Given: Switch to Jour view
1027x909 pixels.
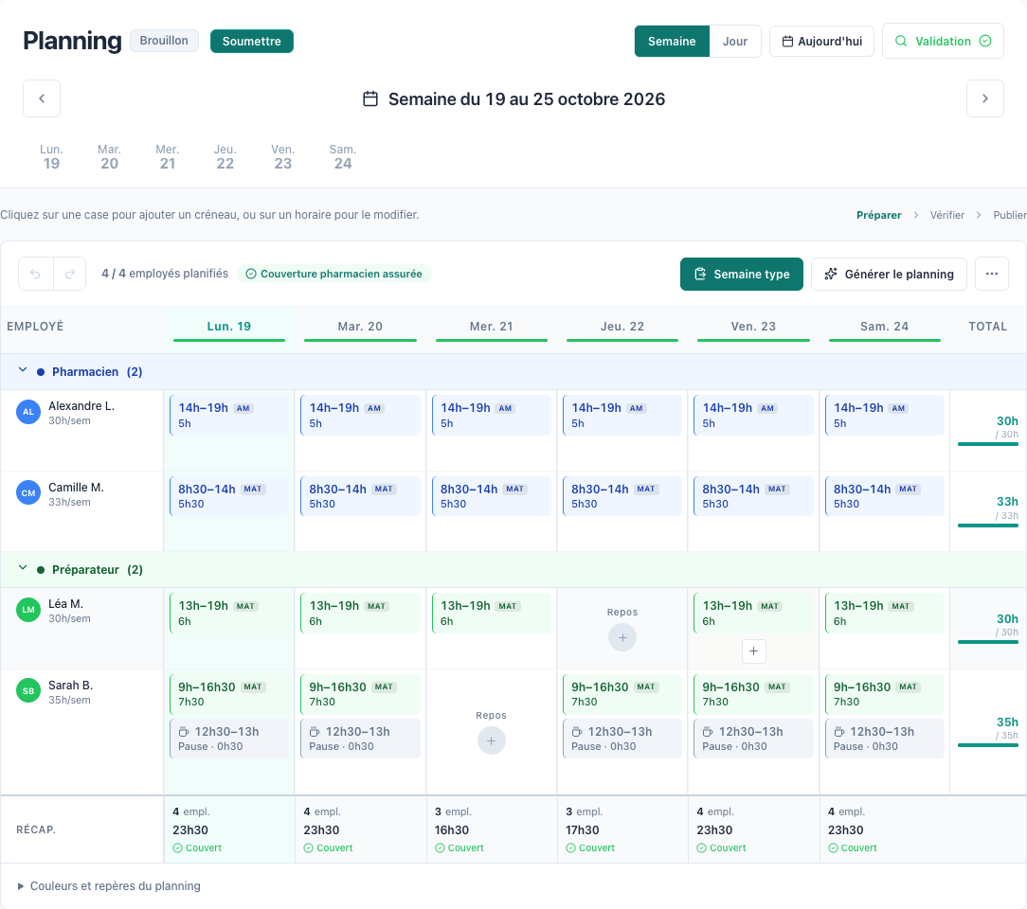Looking at the screenshot, I should (x=735, y=42).
